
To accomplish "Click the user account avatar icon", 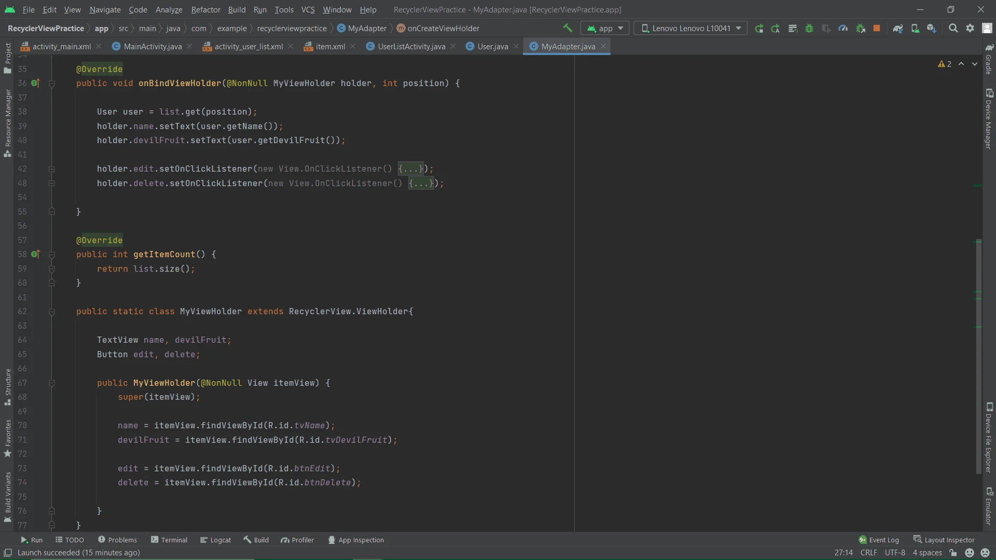I will (987, 28).
